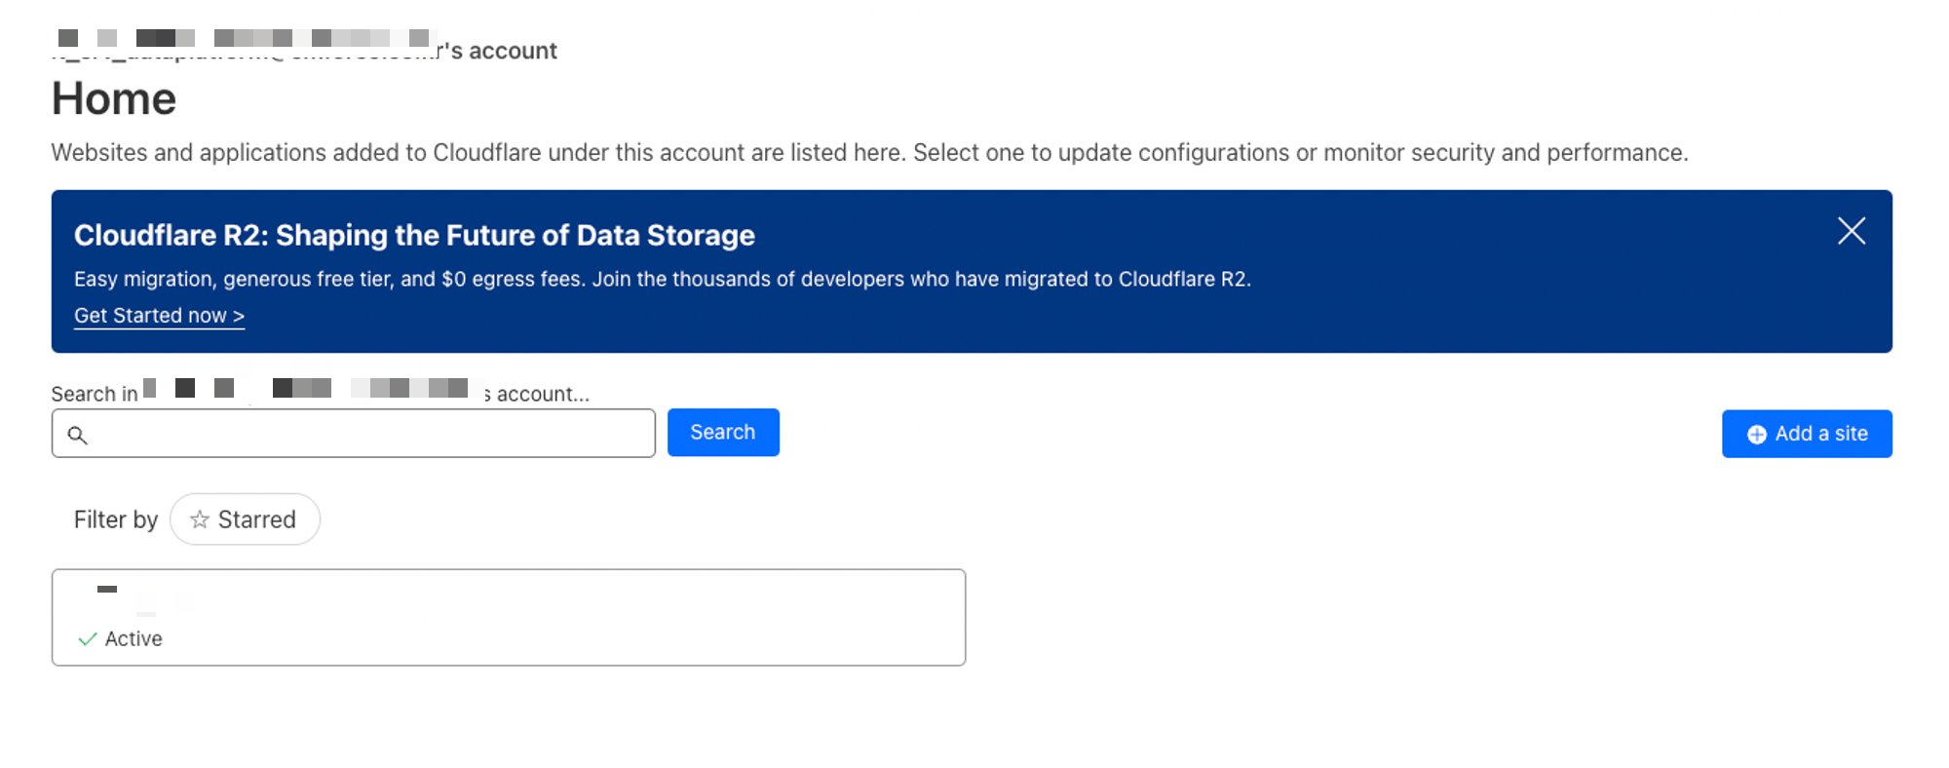Click the 'Filter by' label
Viewport: 1949px width, 768px height.
point(116,519)
